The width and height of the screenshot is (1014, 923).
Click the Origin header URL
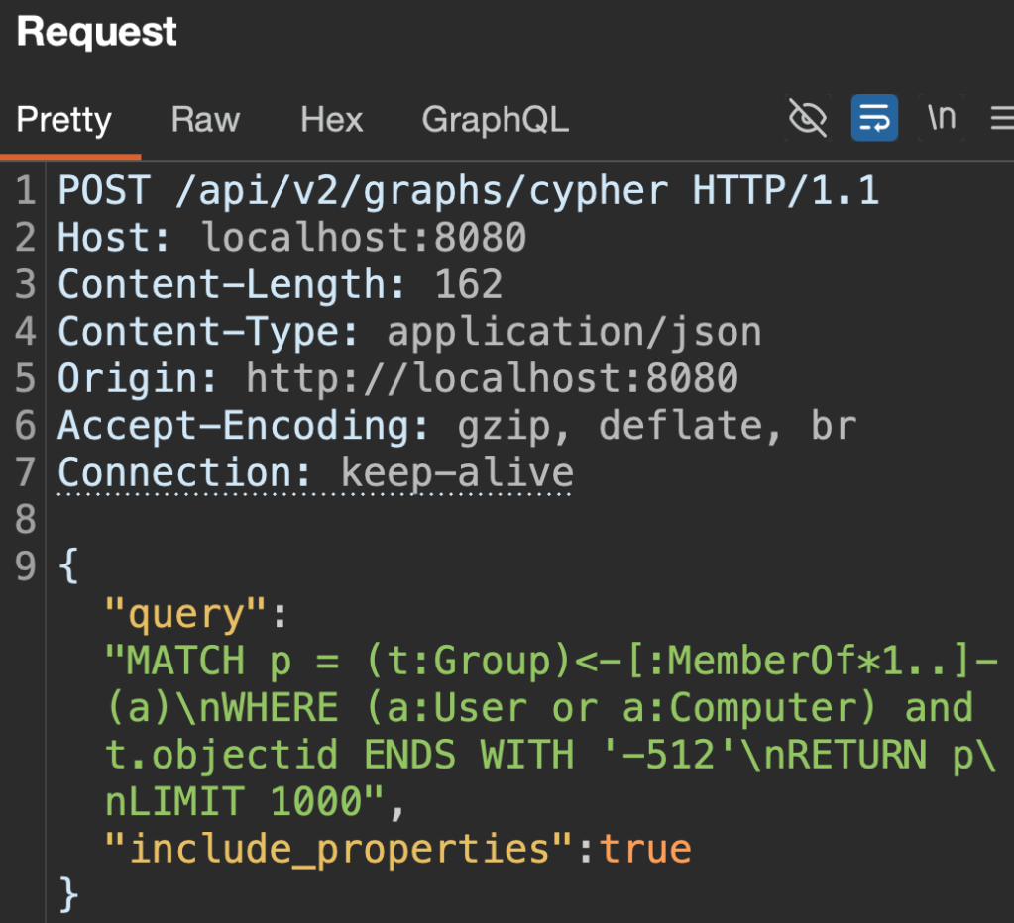[492, 378]
